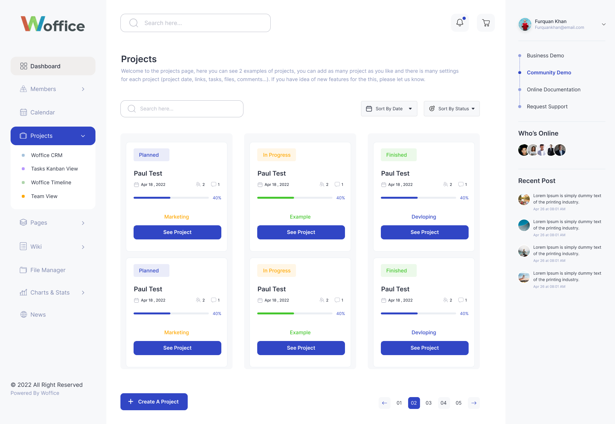Collapse the Projects sidebar menu
Screen dimensions: 615x424
[x=83, y=136]
